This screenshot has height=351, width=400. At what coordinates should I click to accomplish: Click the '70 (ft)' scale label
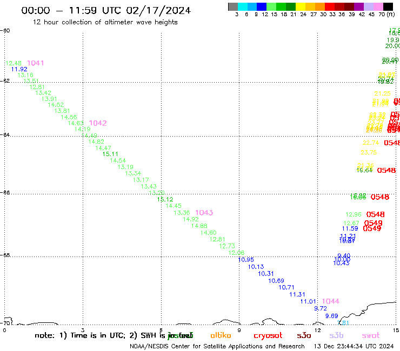(386, 15)
